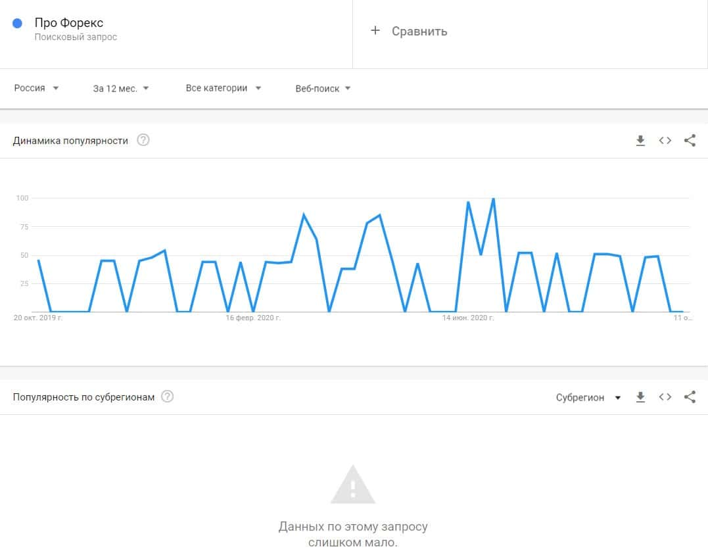708x555 pixels.
Task: Click the plus icon beside Сравнить
Action: (375, 30)
